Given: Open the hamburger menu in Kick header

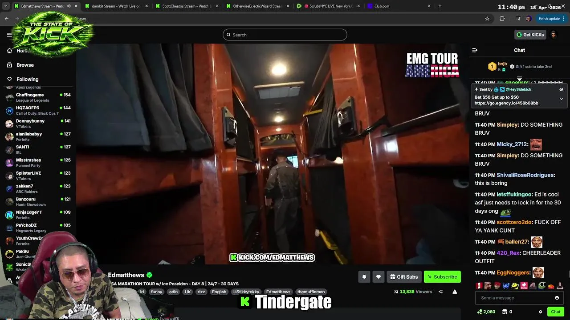Looking at the screenshot, I should pyautogui.click(x=9, y=35).
